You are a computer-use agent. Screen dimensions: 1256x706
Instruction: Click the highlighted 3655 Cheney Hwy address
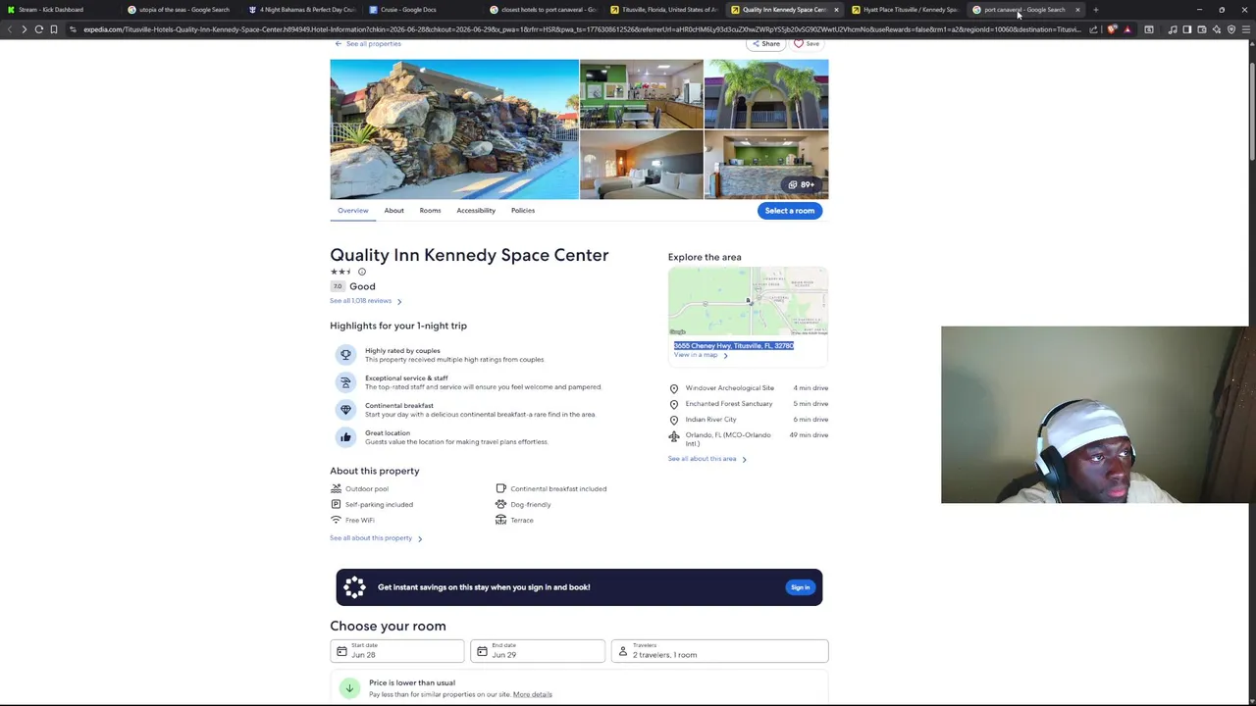click(734, 346)
